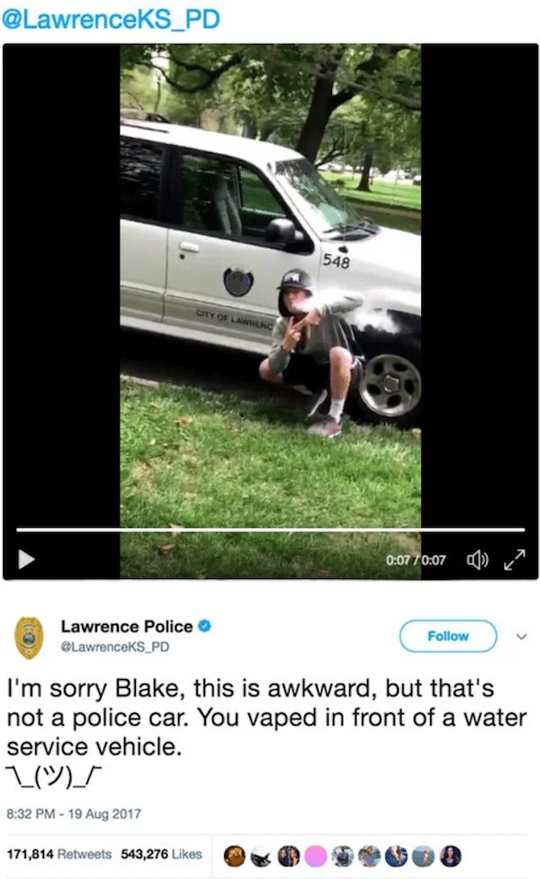View the 171,814 Retweets list
The image size is (540, 879).
58,854
